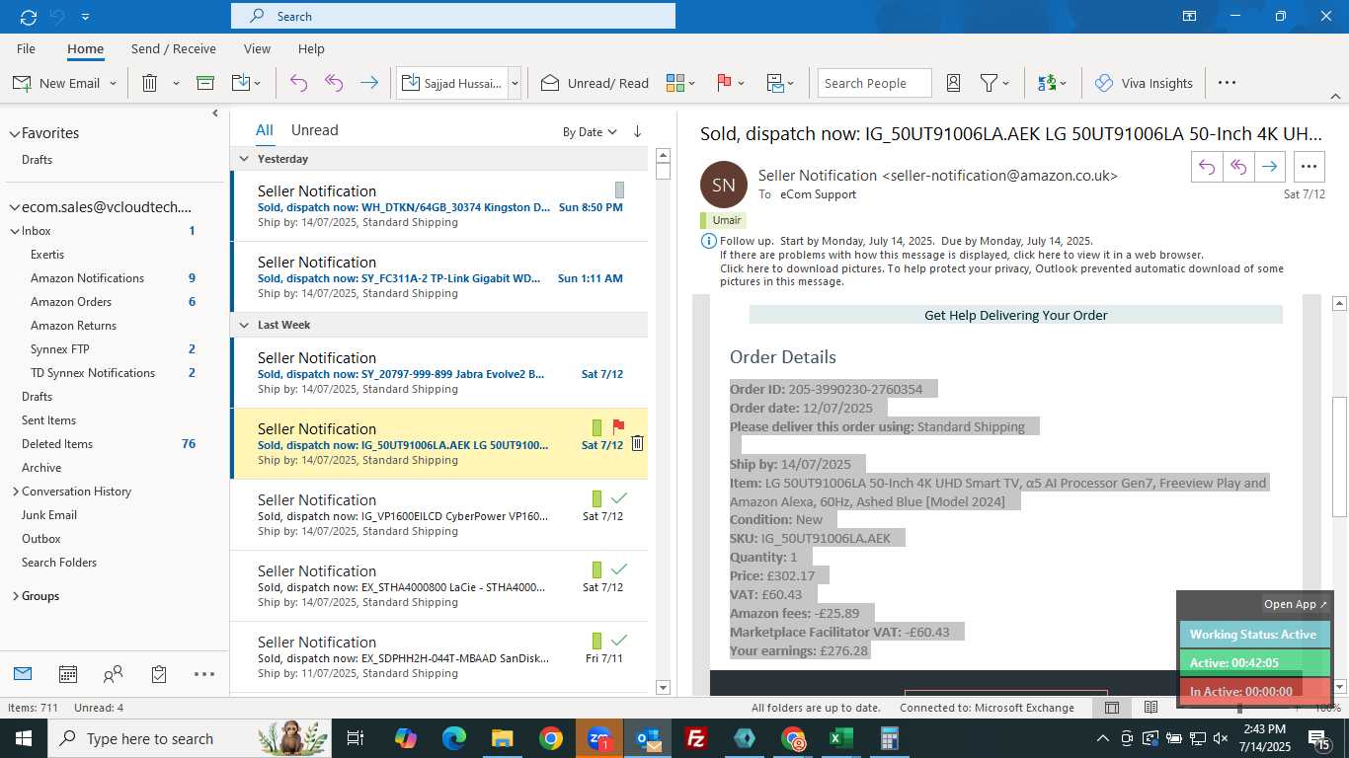This screenshot has width=1349, height=758.
Task: Click the download pictures info bar
Action: (x=1001, y=274)
